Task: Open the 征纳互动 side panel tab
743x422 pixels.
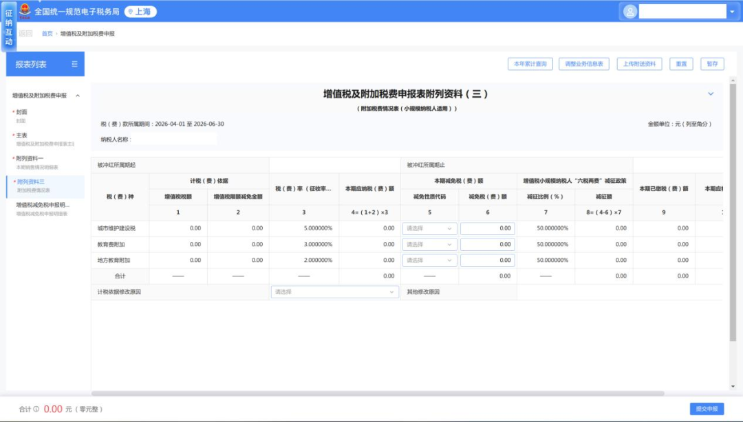Action: [x=8, y=26]
